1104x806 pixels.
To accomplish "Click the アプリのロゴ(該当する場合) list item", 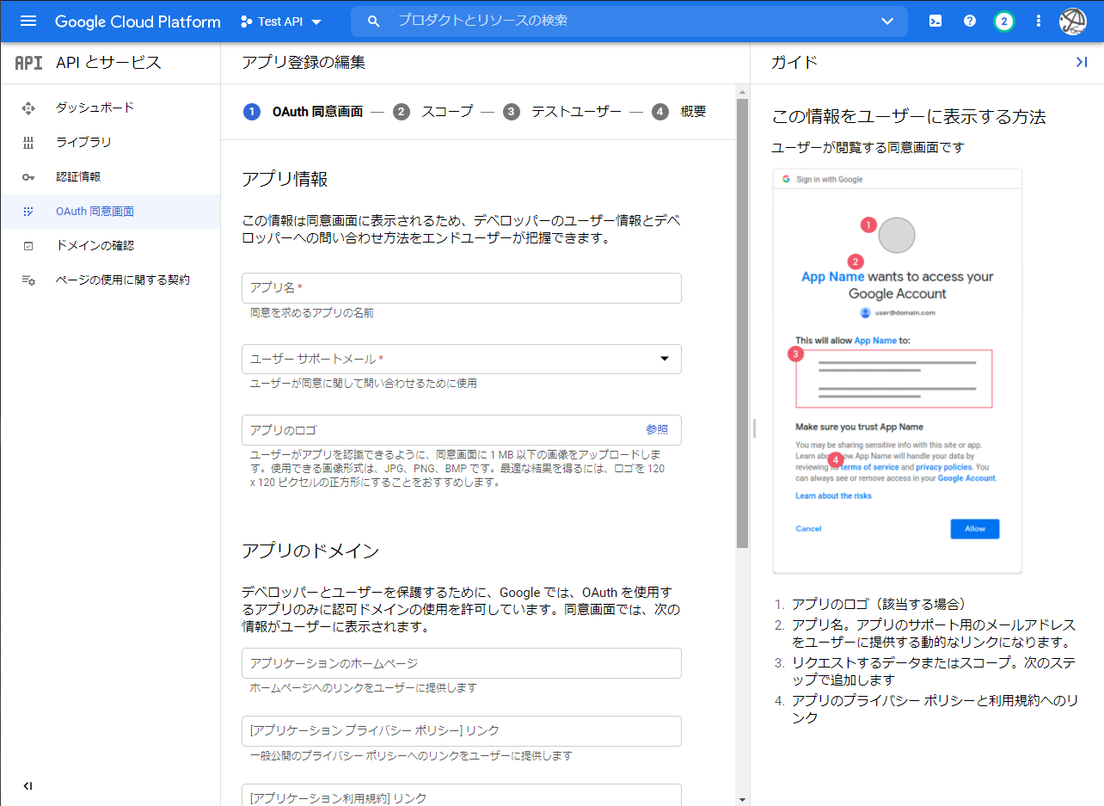I will pos(880,604).
